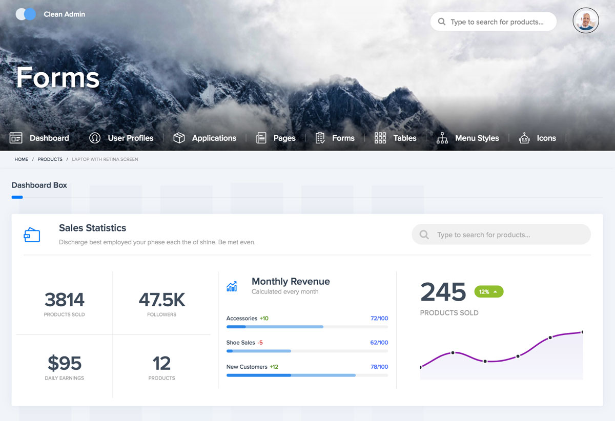615x421 pixels.
Task: Open the User Profiles menu label
Action: (130, 138)
